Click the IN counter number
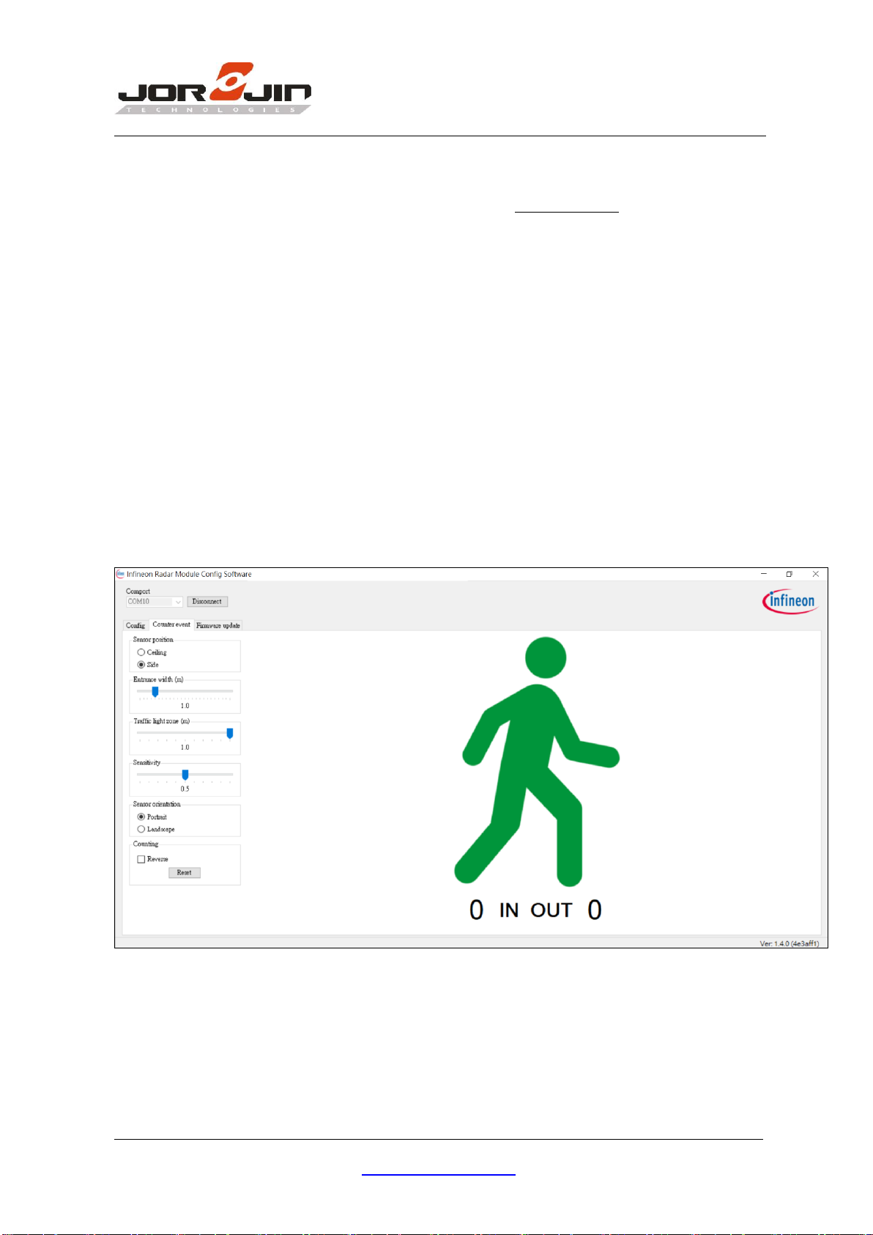 tap(476, 910)
